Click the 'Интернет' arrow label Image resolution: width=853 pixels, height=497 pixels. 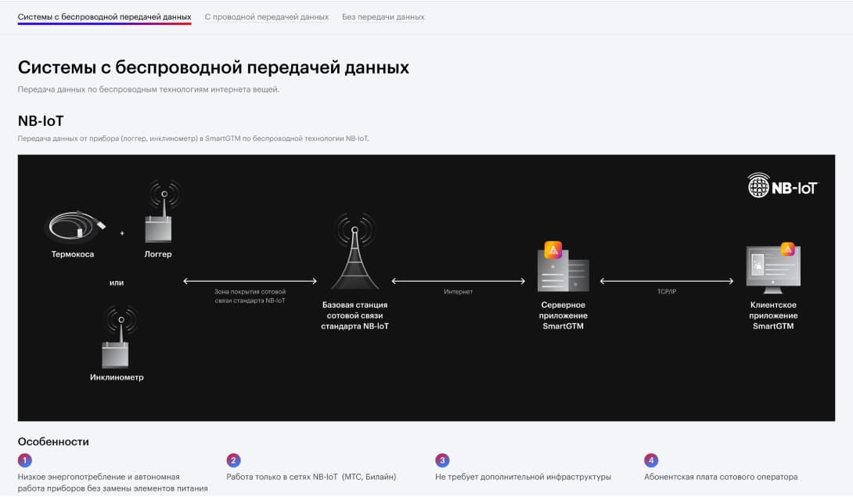(458, 292)
